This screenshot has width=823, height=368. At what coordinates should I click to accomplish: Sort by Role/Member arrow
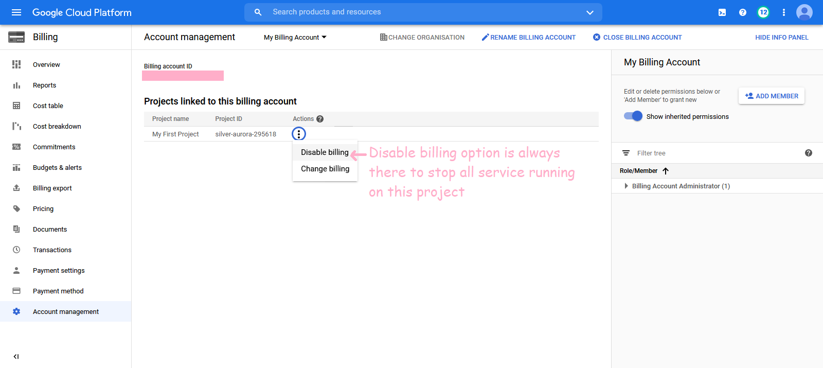click(x=666, y=171)
